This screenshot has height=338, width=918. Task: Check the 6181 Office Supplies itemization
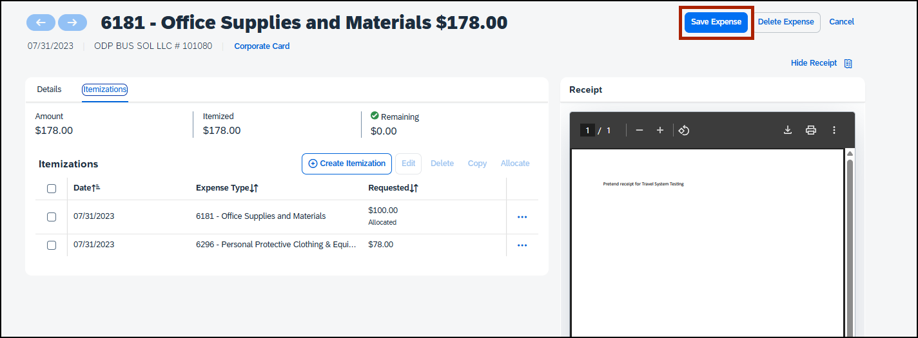coord(52,217)
